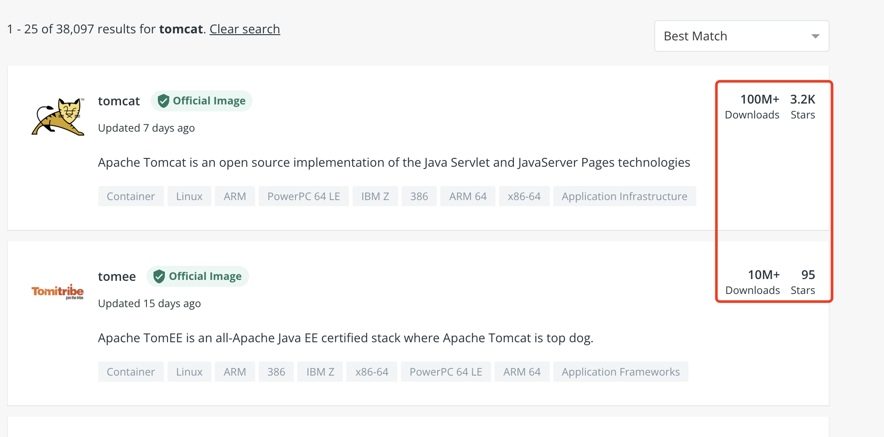Click the Clear search link
The image size is (884, 437).
point(245,29)
